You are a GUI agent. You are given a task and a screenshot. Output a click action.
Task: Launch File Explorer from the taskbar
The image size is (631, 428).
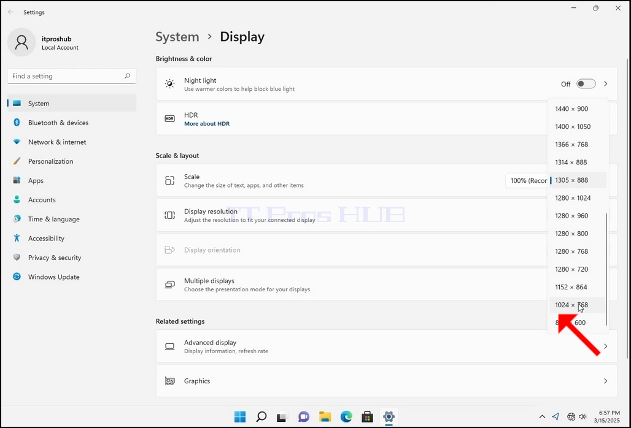pos(325,417)
